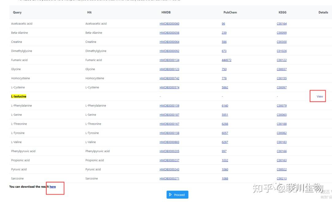
Task: Open HMDB0000574 link for L-Cysteine
Action: pos(169,87)
